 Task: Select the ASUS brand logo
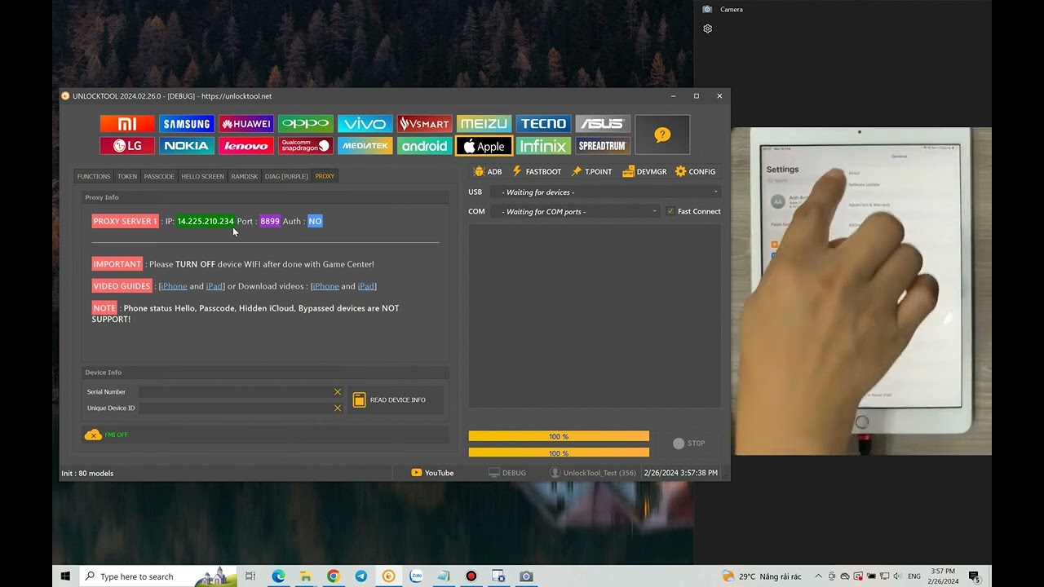click(x=603, y=124)
